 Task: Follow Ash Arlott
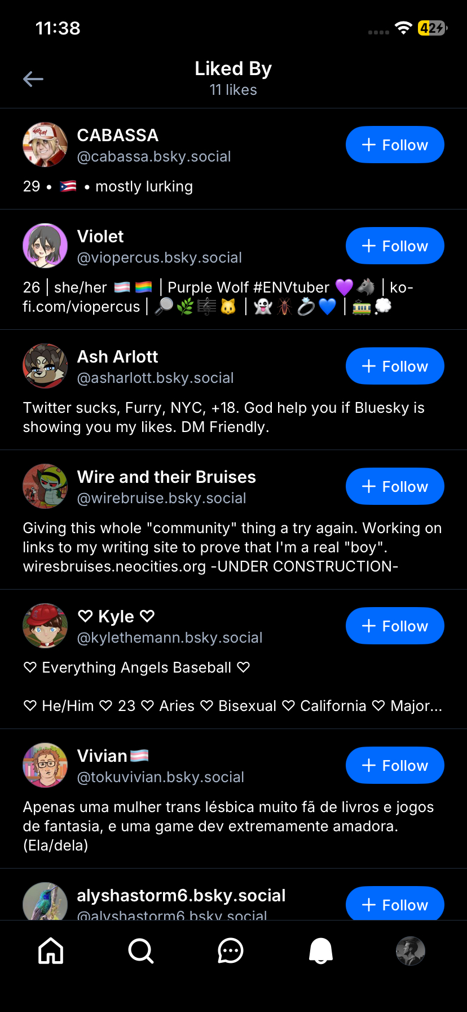(395, 367)
